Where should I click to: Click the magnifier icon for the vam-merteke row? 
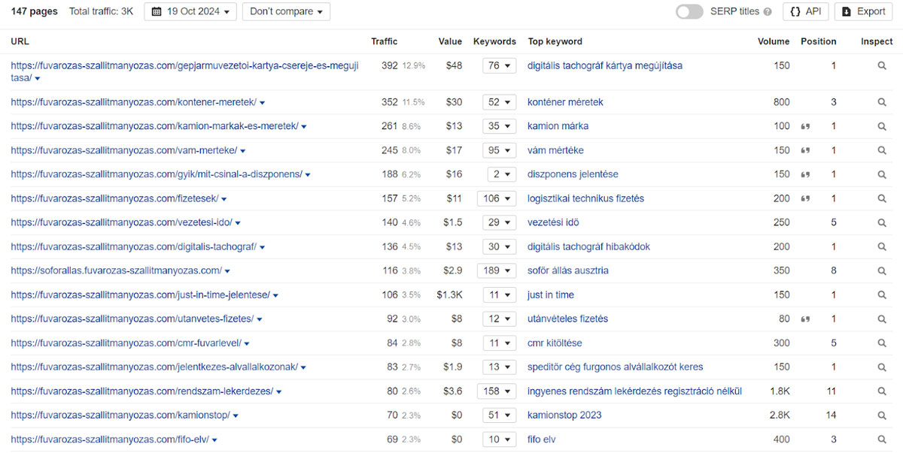click(x=882, y=150)
